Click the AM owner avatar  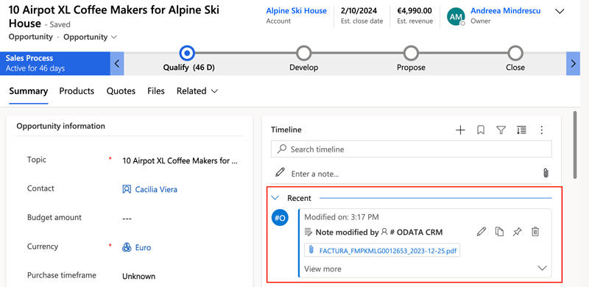tap(456, 16)
